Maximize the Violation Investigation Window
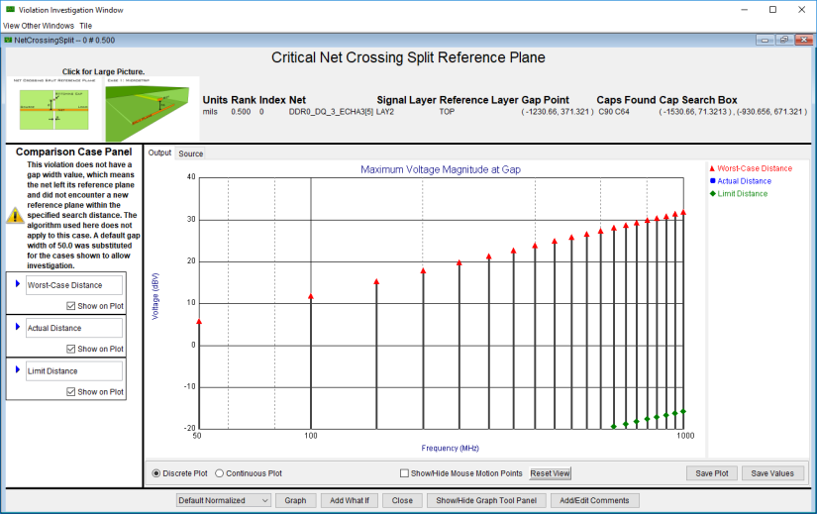The width and height of the screenshot is (817, 514). [772, 9]
